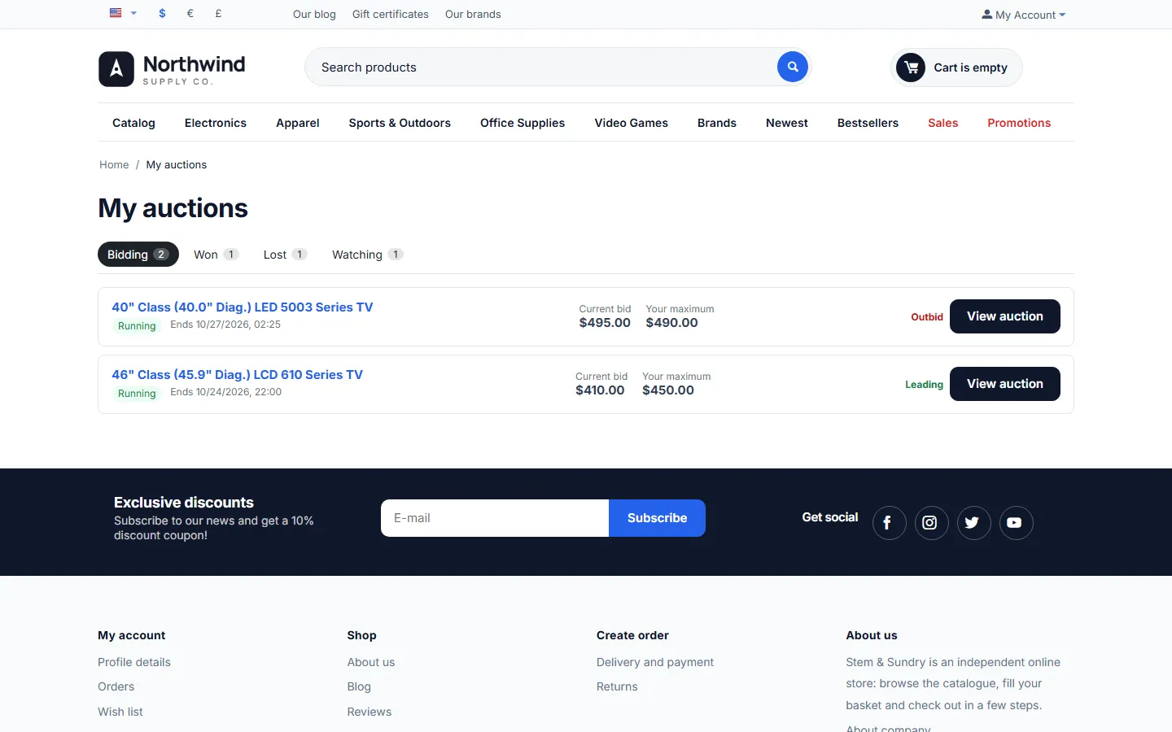View auction for the 40" LED 5003 TV
Screen dimensions: 1172x732
pos(1005,316)
